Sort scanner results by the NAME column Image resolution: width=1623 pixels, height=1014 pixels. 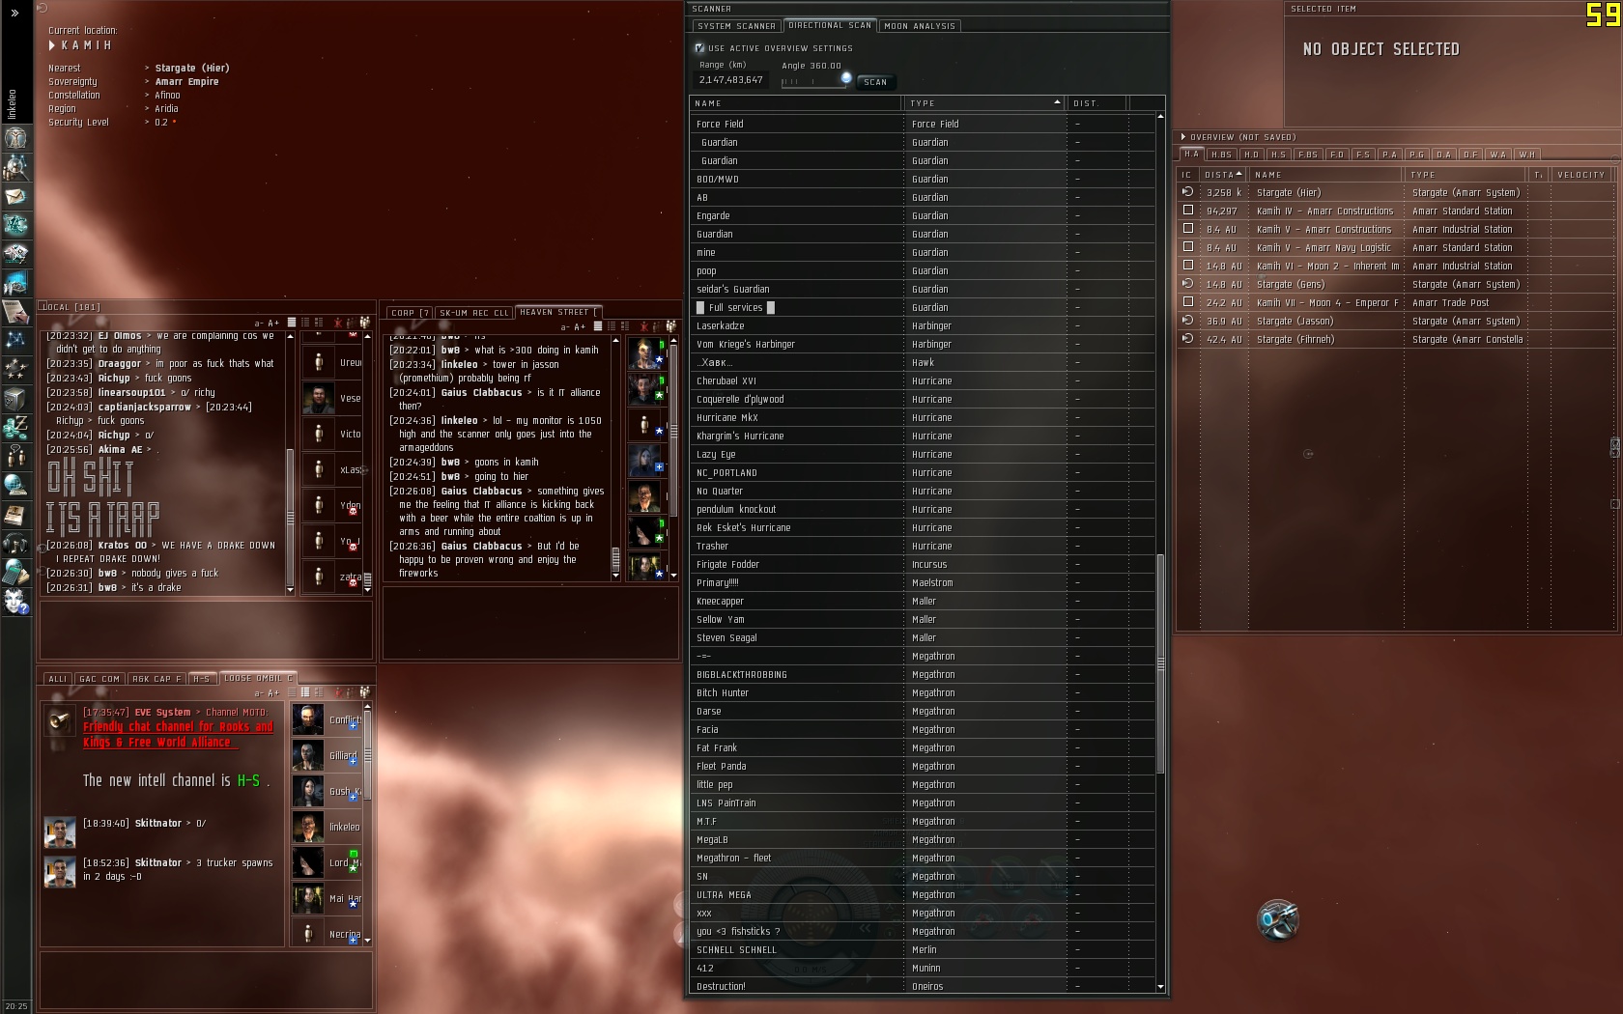[x=796, y=103]
